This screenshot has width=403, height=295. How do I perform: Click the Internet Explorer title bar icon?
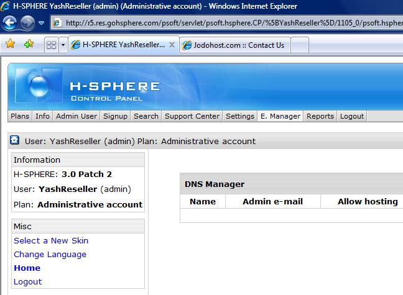click(6, 6)
